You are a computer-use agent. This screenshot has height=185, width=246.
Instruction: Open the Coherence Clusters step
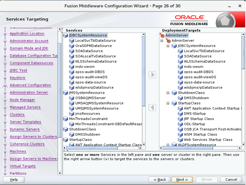point(27,144)
